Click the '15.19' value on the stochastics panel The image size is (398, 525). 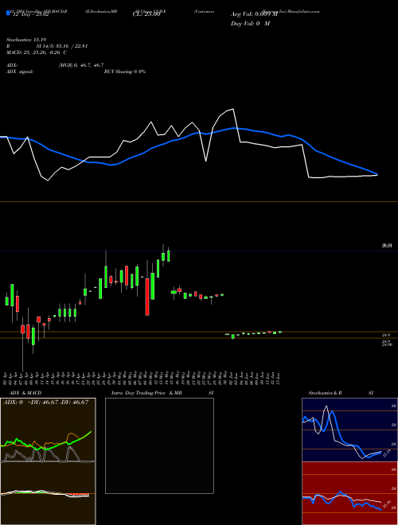(387, 453)
